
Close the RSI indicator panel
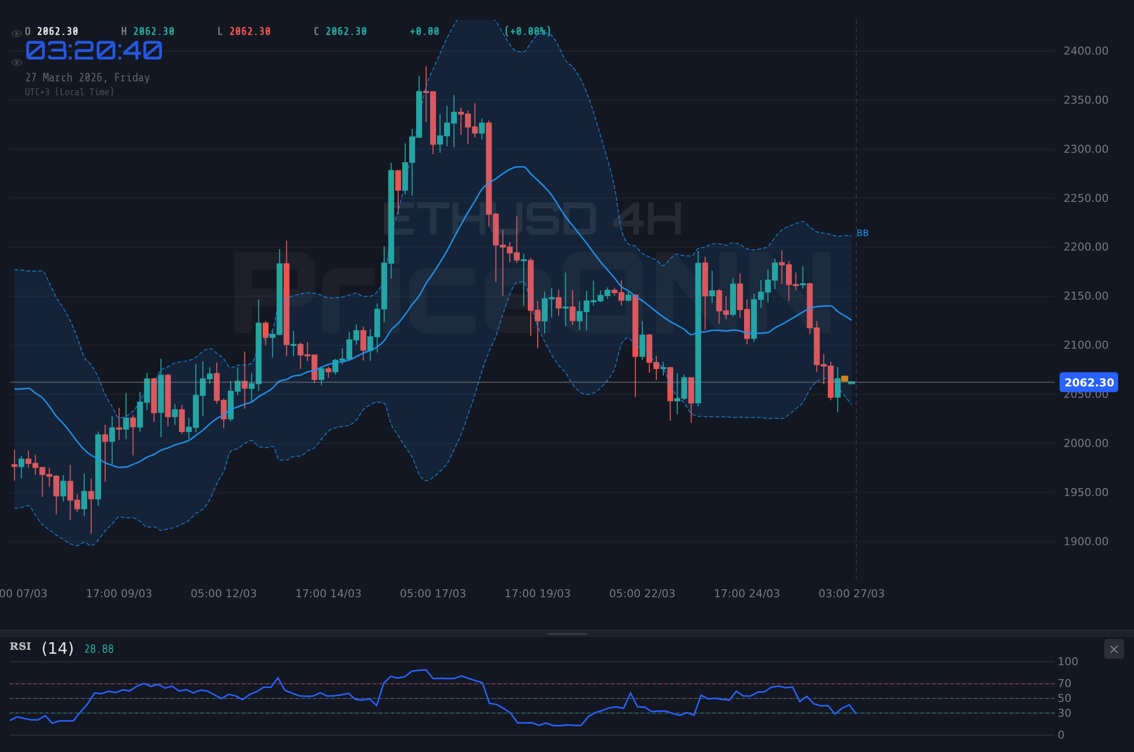[1114, 649]
